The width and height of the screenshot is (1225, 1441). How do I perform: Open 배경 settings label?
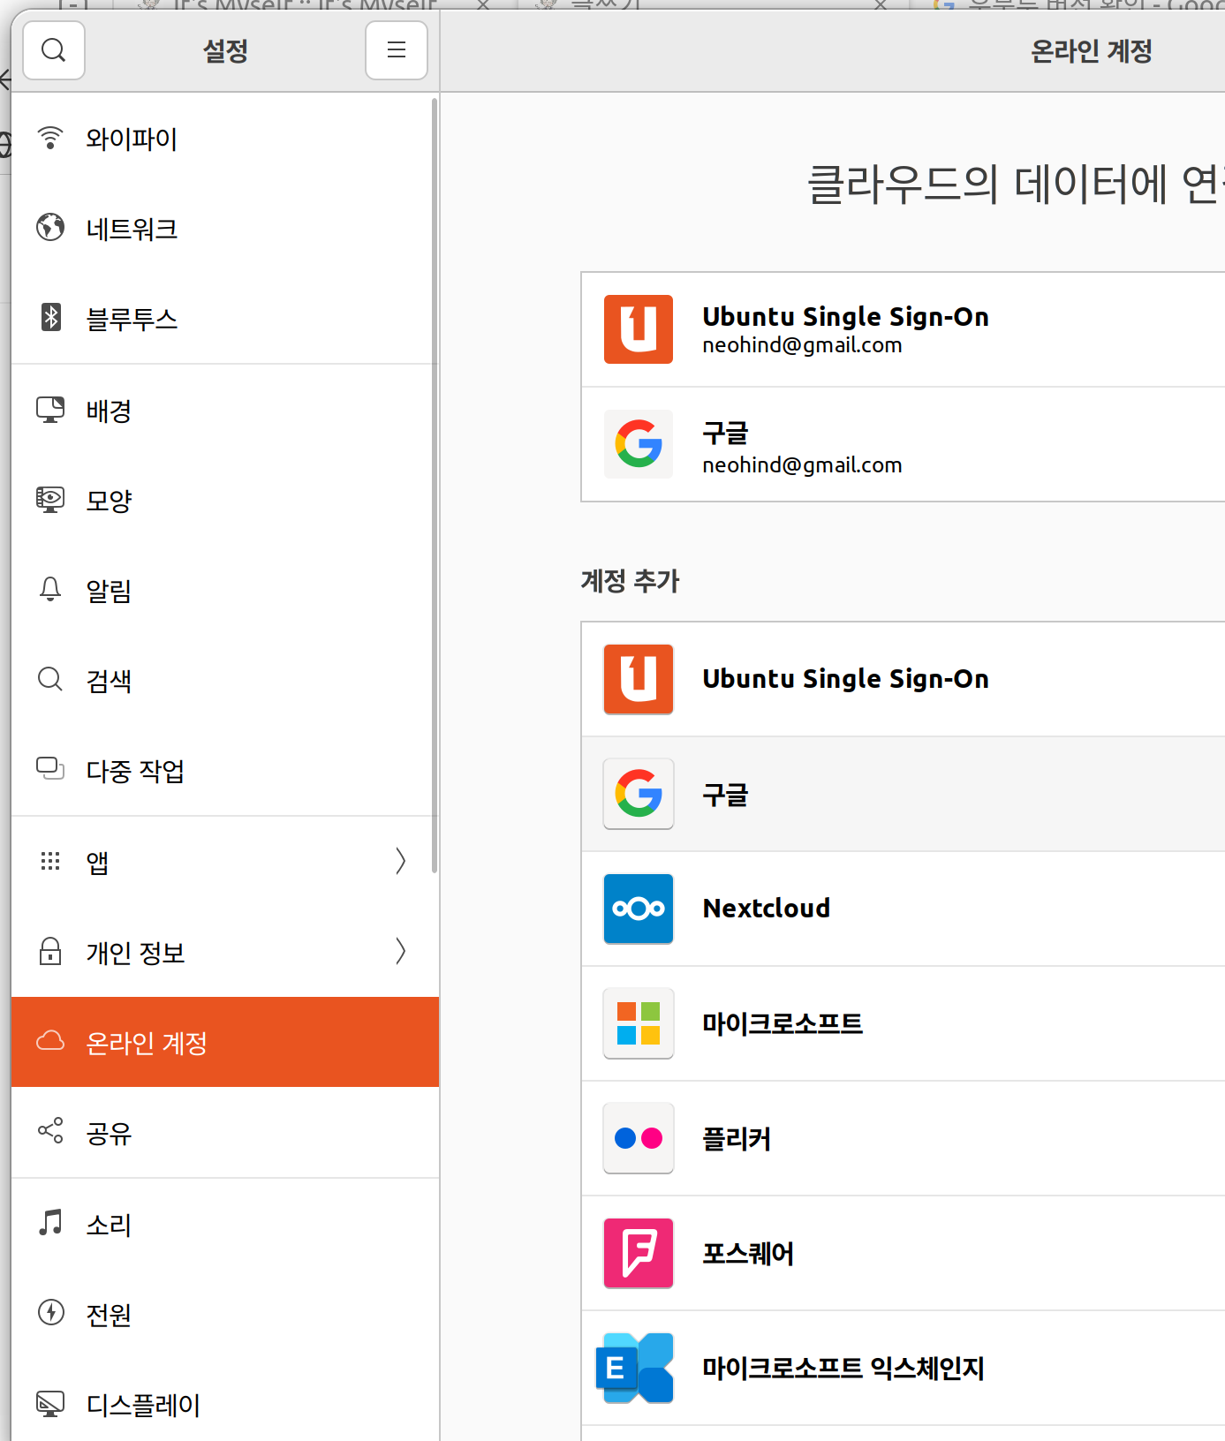pyautogui.click(x=109, y=411)
